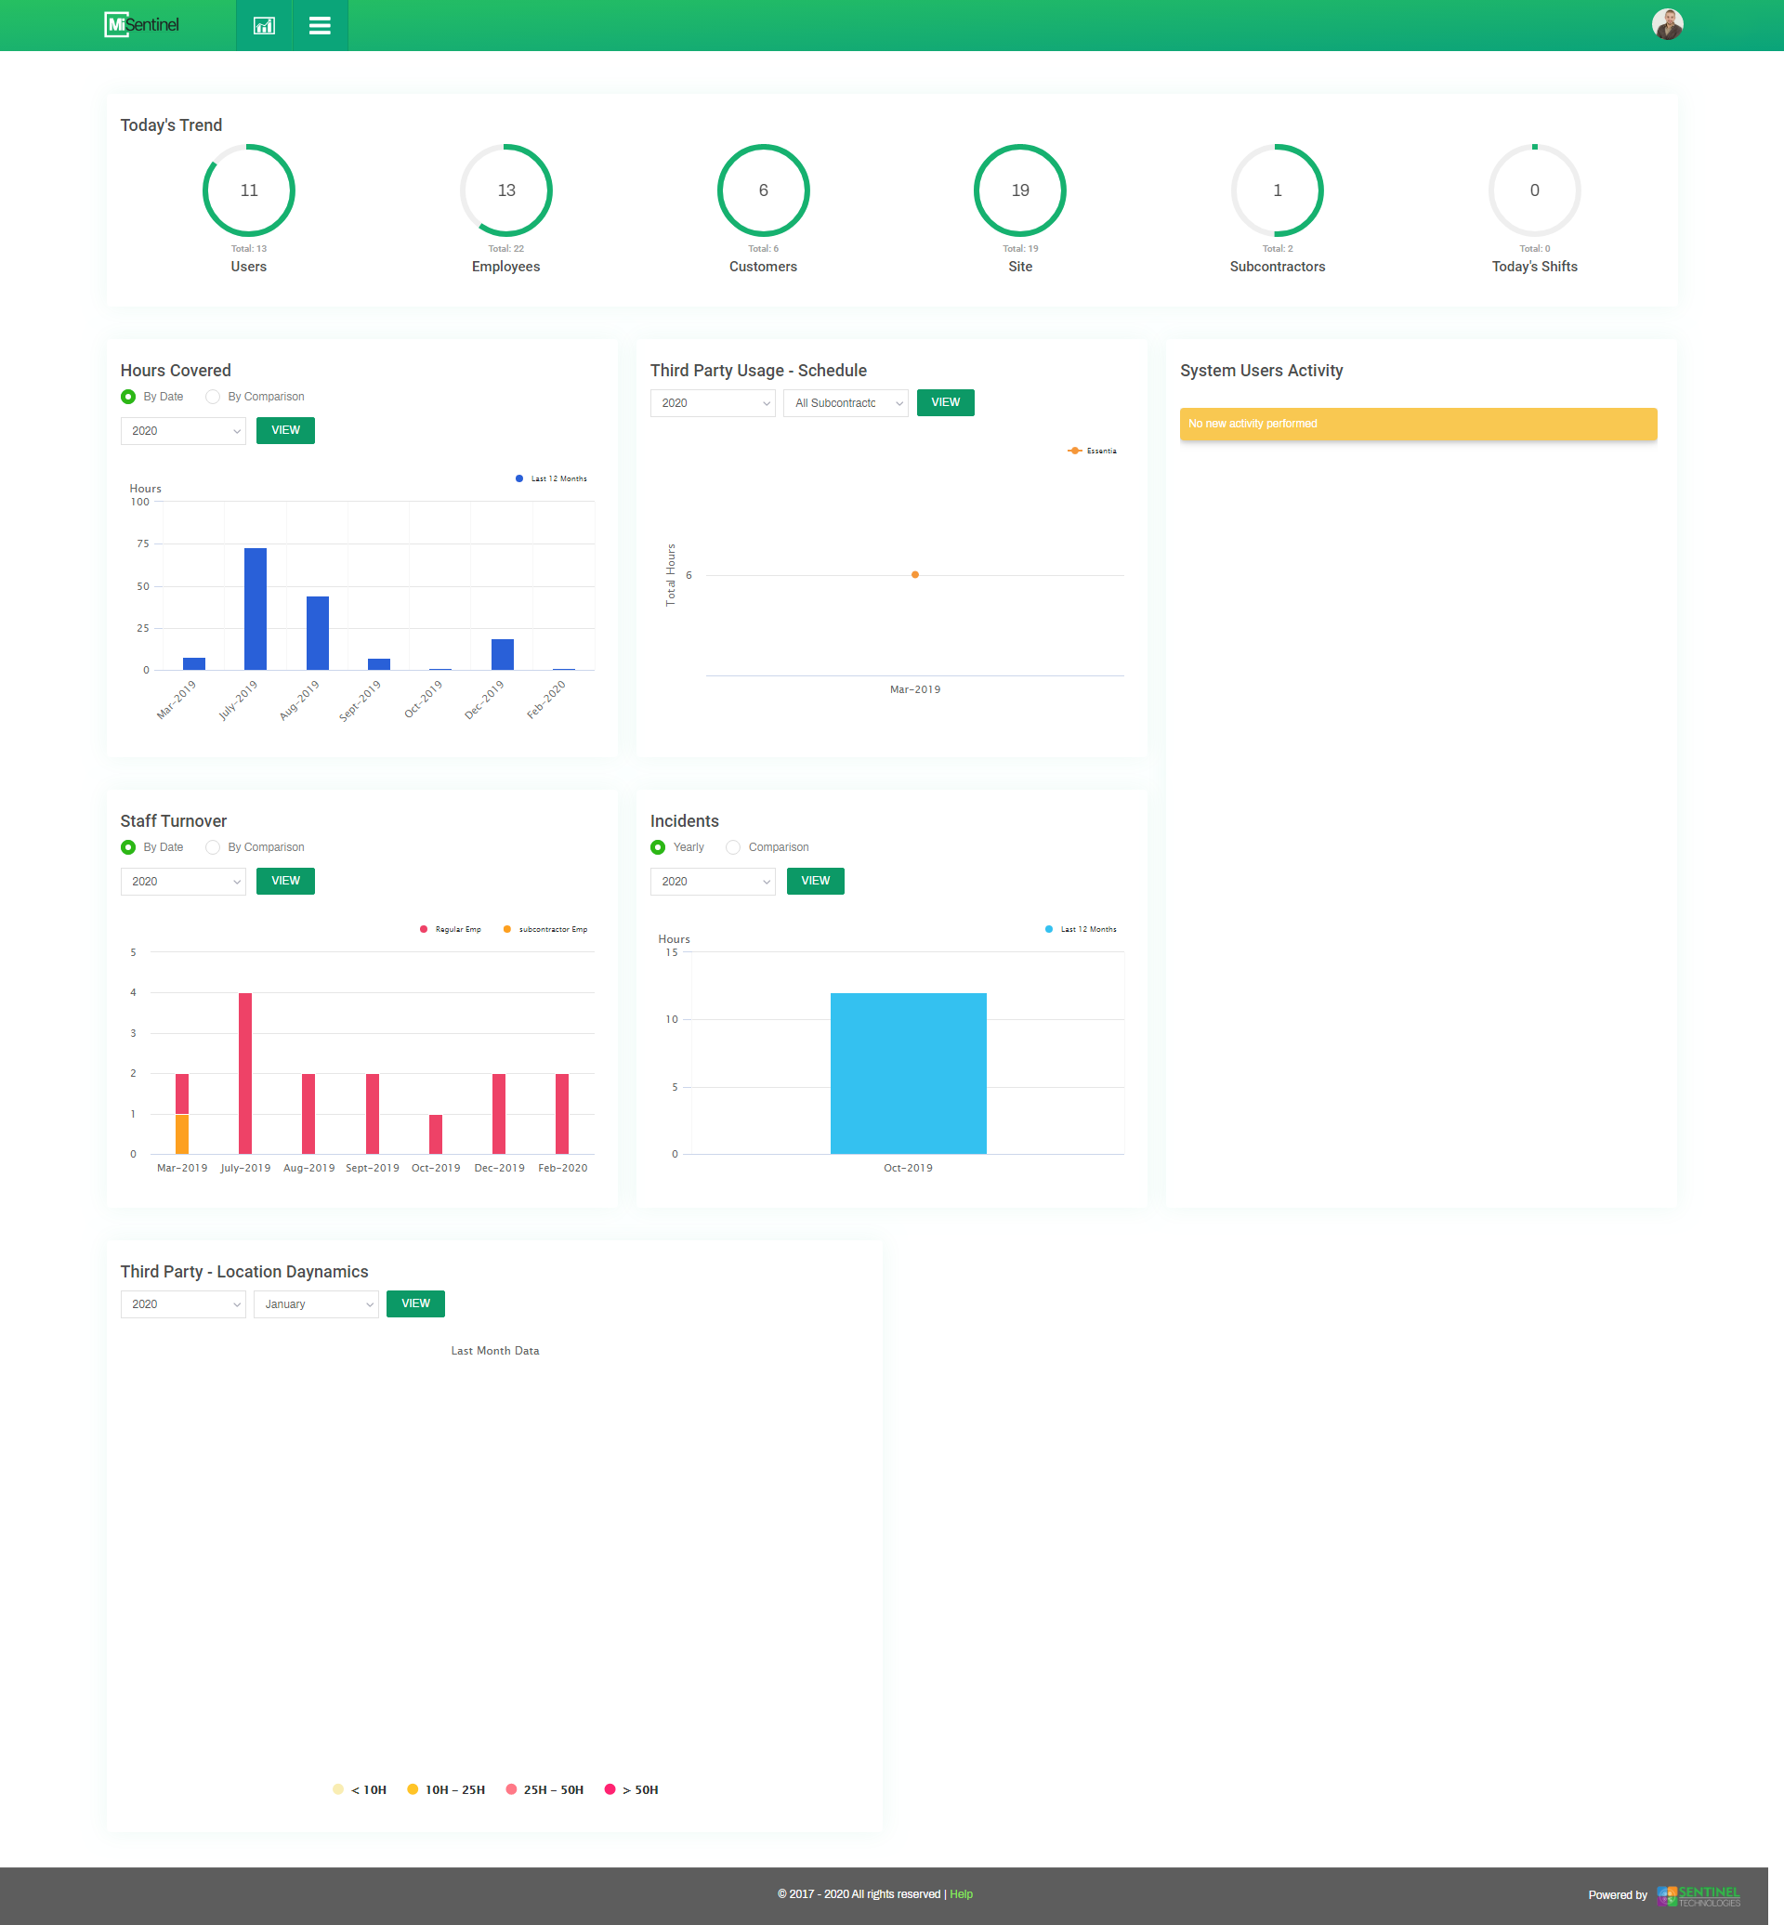Click the Last Month Data chart title

click(495, 1351)
